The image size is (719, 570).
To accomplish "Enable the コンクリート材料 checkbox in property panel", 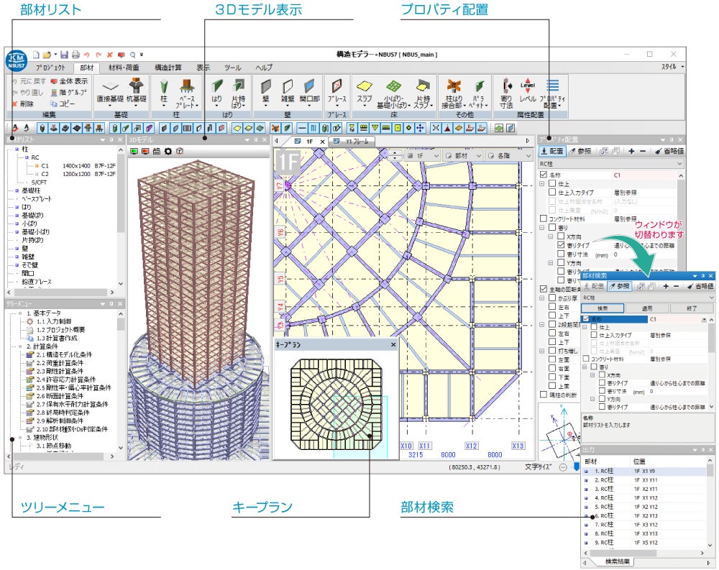I will tap(544, 219).
